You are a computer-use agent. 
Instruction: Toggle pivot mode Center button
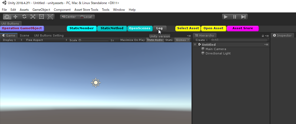(x=69, y=17)
